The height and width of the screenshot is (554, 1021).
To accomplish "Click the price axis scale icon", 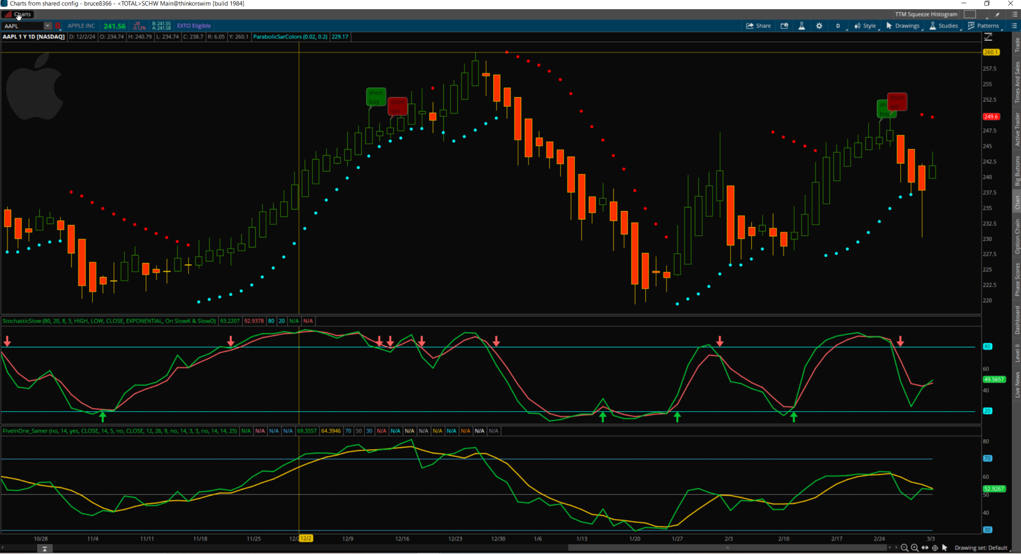I will tap(988, 37).
